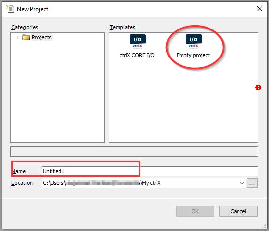Click the greyed-out OK button
269x231 pixels.
(195, 211)
